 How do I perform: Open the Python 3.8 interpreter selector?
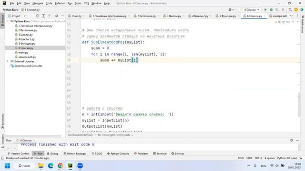pyautogui.click(x=287, y=158)
